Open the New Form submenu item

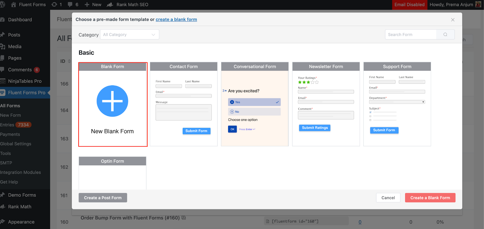pos(11,115)
